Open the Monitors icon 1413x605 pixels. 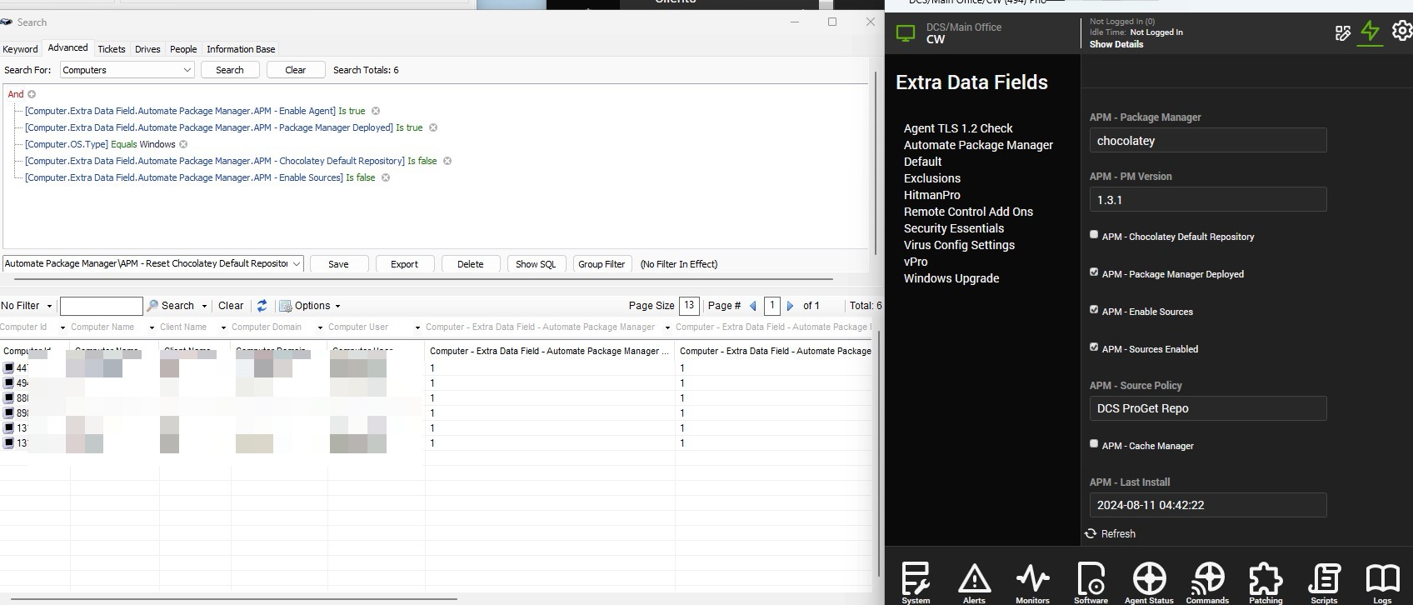[x=1032, y=580]
